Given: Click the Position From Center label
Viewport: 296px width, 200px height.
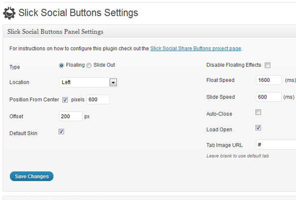Looking at the screenshot, I should (34, 100).
